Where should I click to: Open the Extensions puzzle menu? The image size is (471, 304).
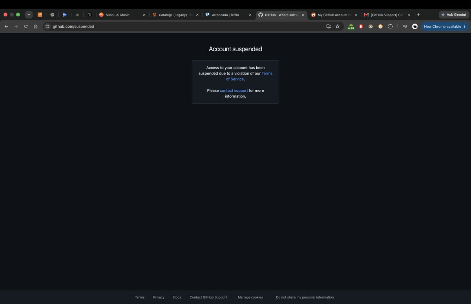click(x=390, y=26)
